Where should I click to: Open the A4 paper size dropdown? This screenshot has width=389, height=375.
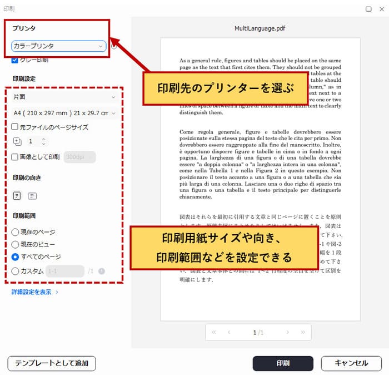(64, 114)
